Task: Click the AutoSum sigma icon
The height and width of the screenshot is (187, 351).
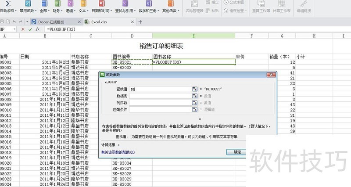Action: 8,4
